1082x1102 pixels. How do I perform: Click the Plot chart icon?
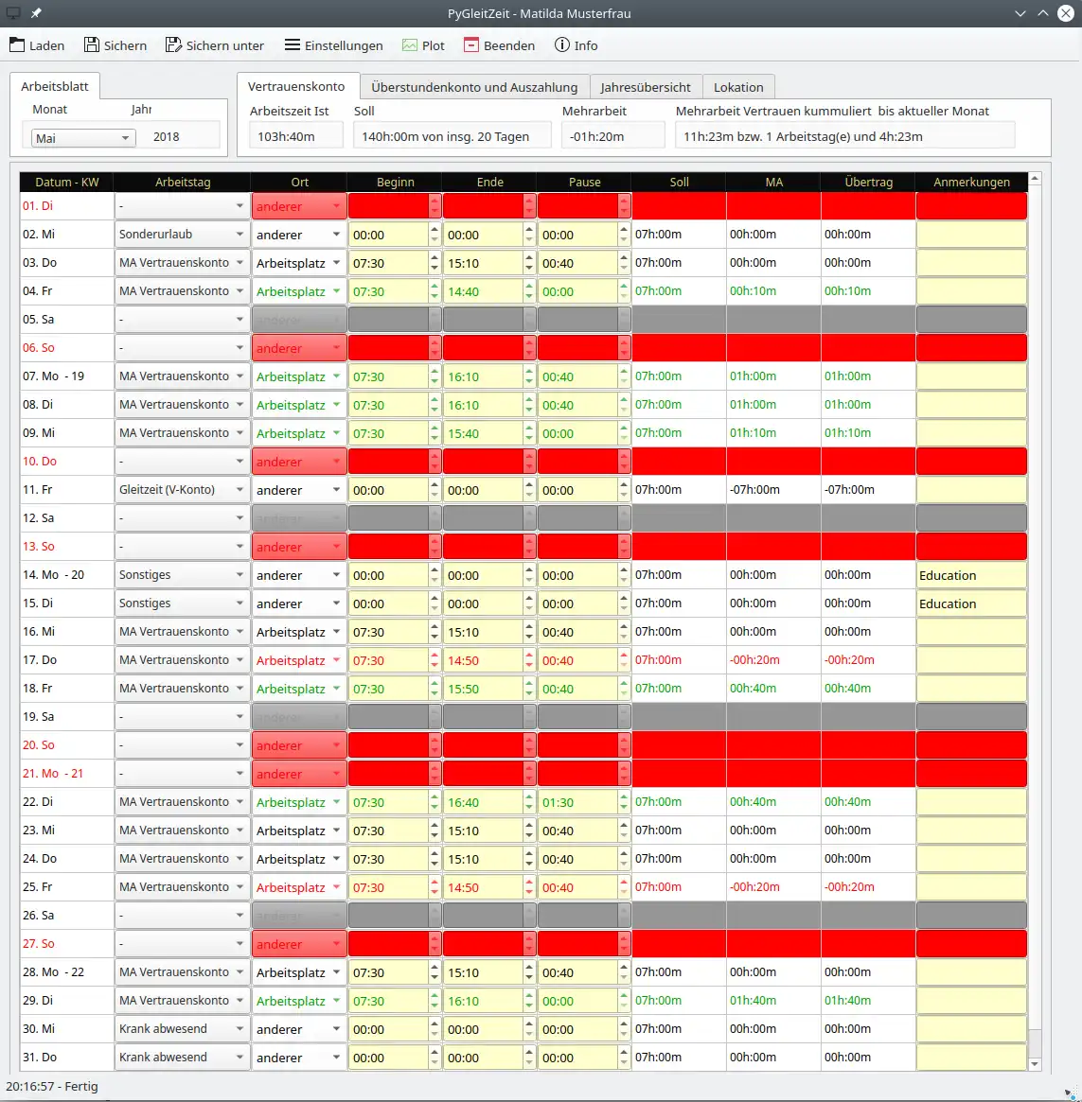tap(410, 45)
